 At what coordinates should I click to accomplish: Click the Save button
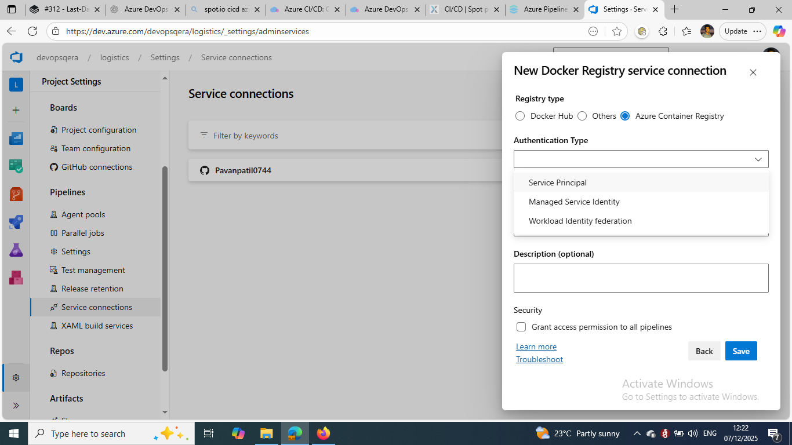point(740,351)
